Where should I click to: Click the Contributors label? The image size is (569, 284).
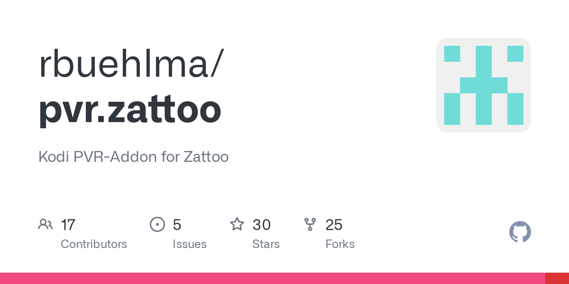(x=94, y=244)
